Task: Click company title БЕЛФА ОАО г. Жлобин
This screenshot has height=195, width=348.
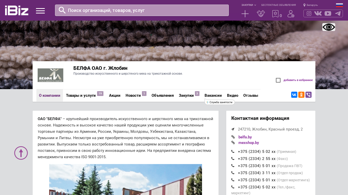Action: pos(100,68)
